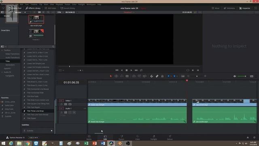Activate the Trim Edit Mode tool

pos(116,76)
